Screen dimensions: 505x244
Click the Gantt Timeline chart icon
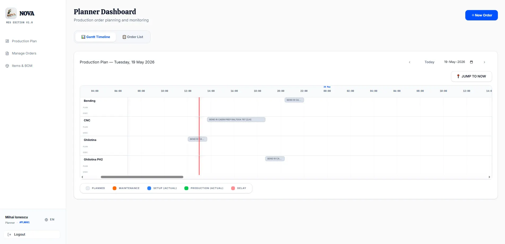83,37
